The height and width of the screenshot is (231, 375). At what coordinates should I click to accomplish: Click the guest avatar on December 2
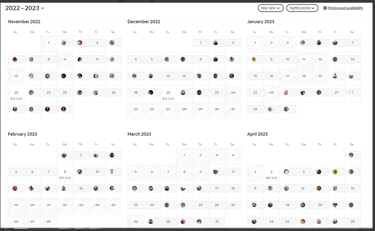pos(215,43)
